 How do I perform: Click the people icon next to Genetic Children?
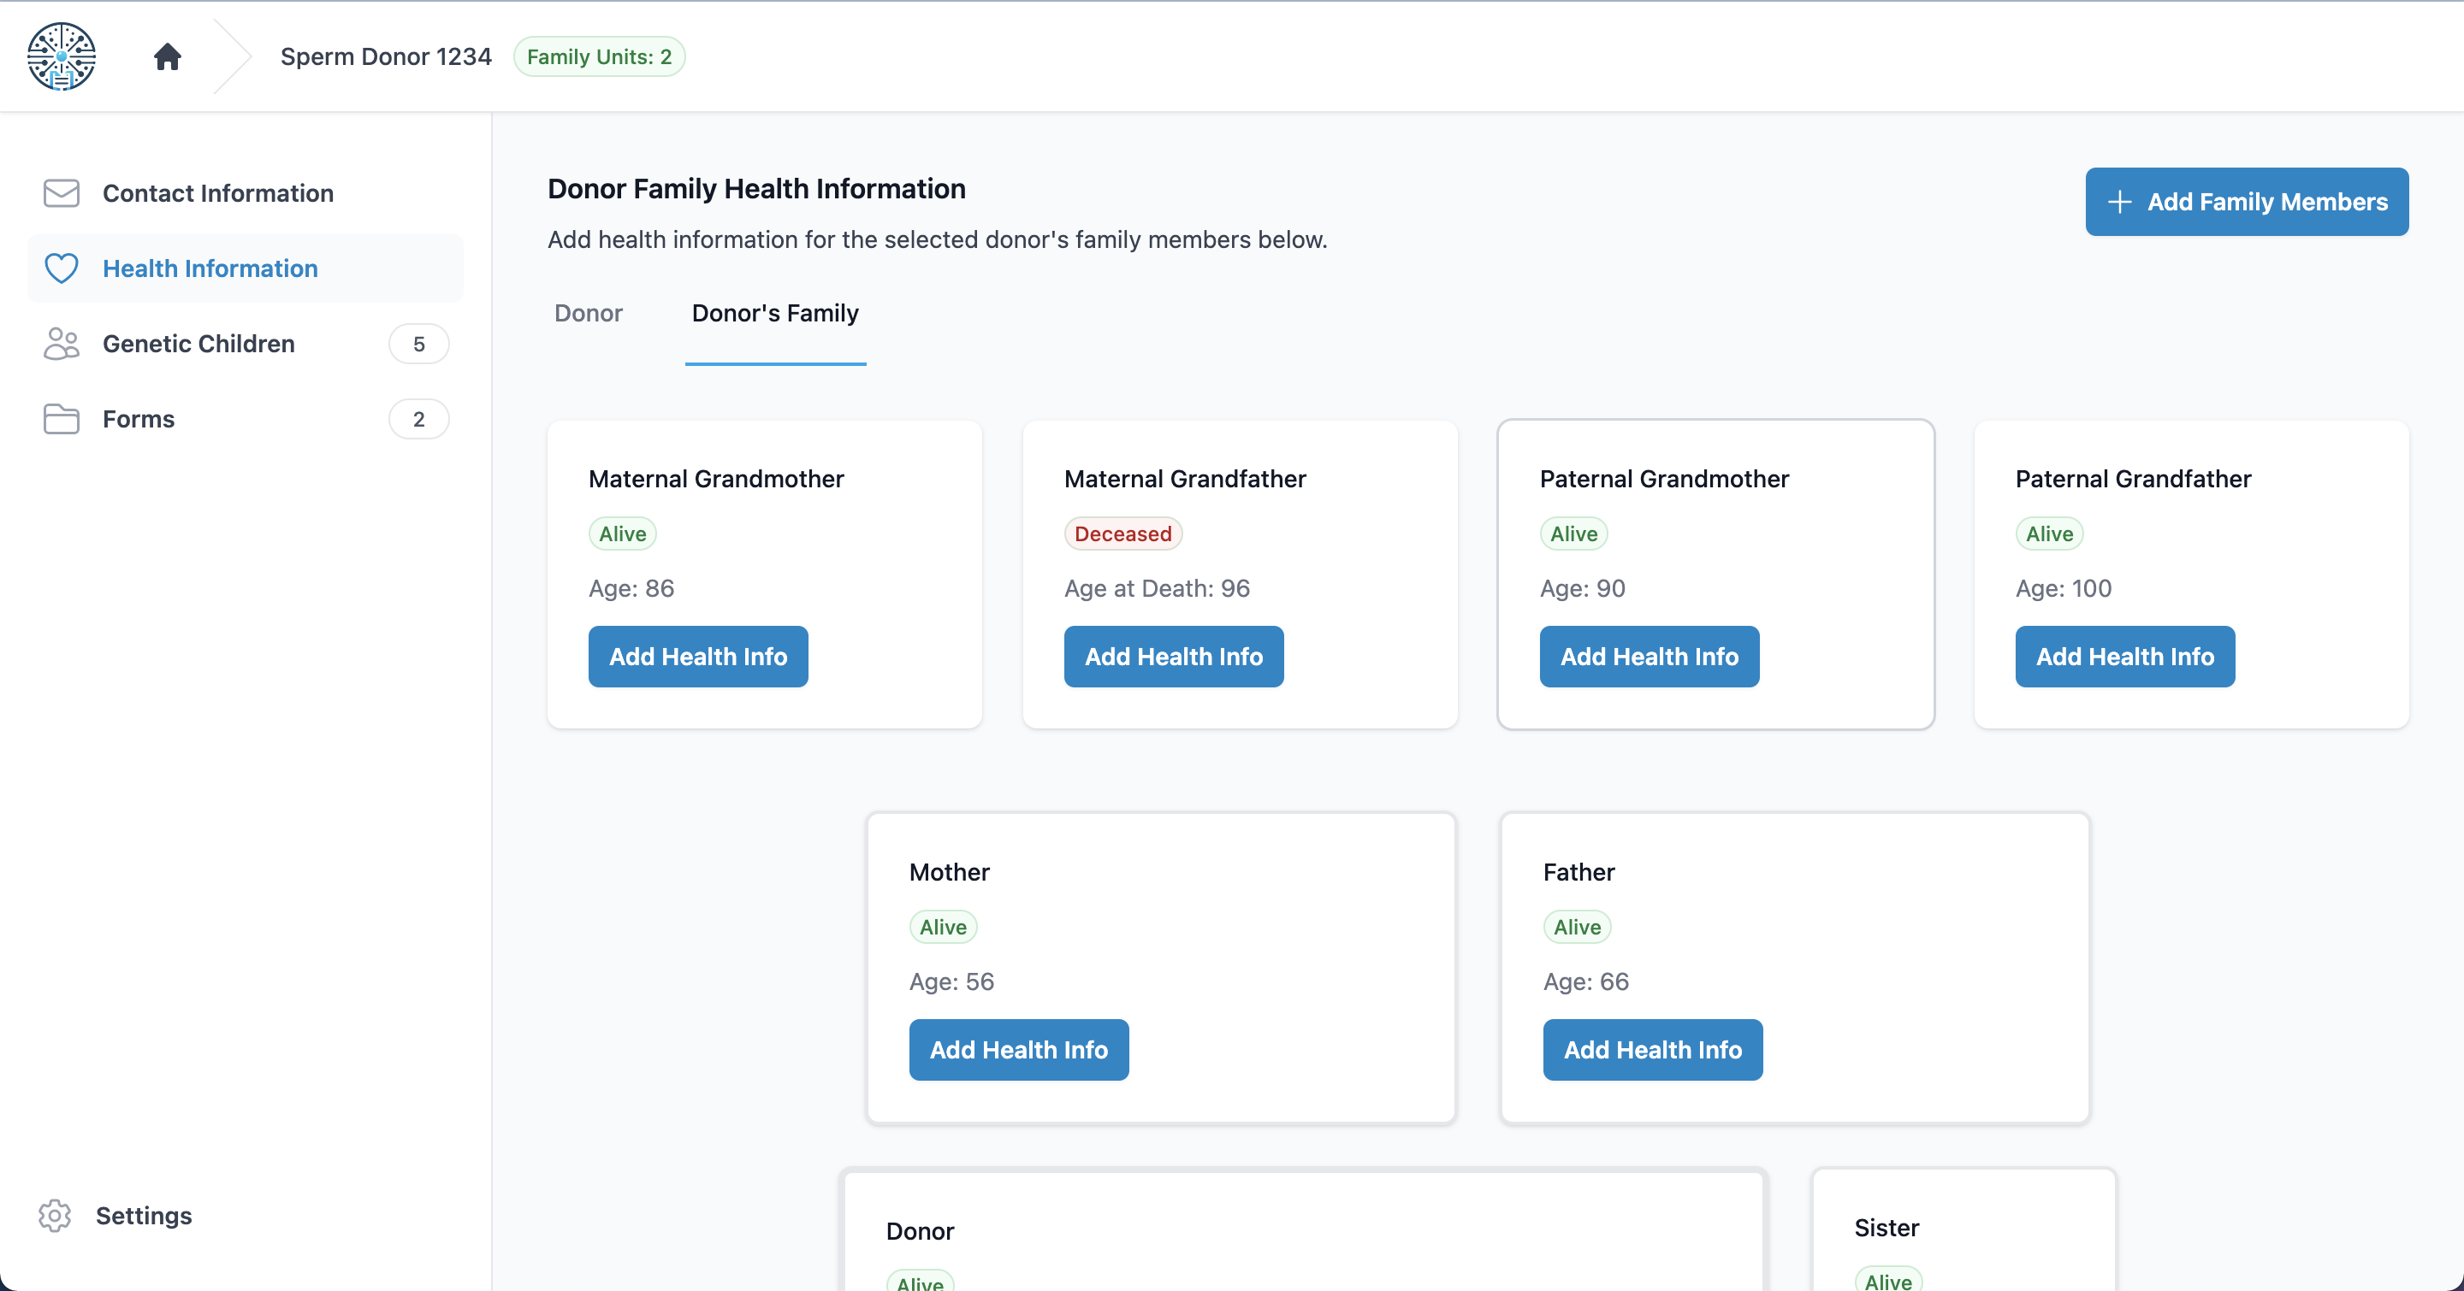click(x=60, y=343)
